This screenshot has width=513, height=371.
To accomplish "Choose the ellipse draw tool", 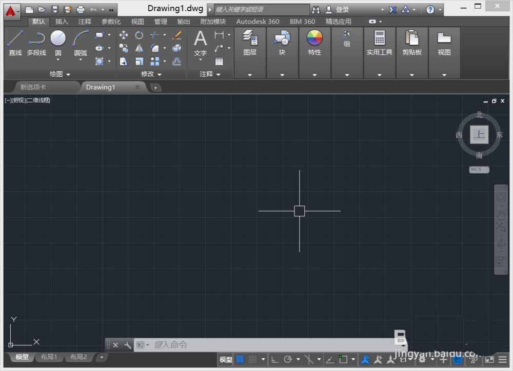I will click(x=100, y=48).
